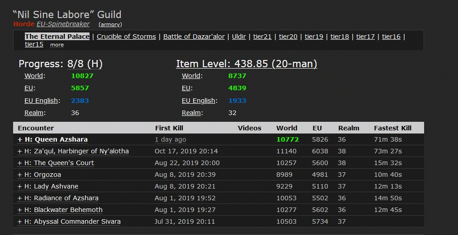
Task: Click the World progress ranking link
Action: 34,76
